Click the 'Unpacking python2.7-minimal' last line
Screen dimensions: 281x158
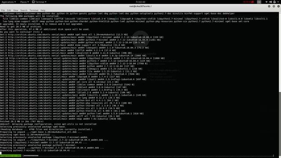point(37,151)
